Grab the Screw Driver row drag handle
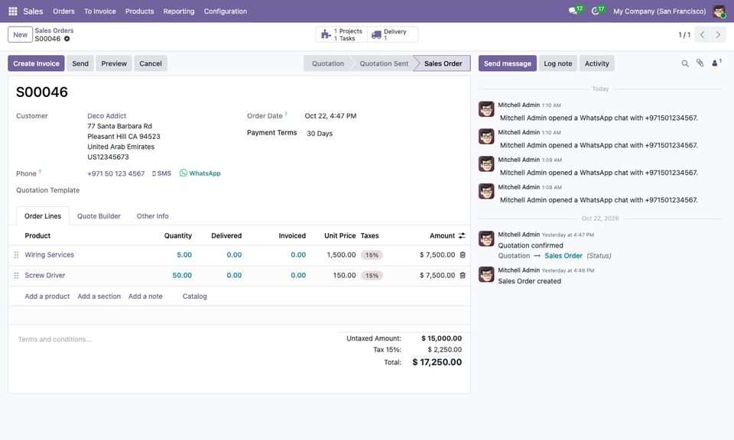734x440 pixels. point(16,276)
